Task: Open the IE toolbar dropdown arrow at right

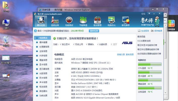Action: point(165,15)
